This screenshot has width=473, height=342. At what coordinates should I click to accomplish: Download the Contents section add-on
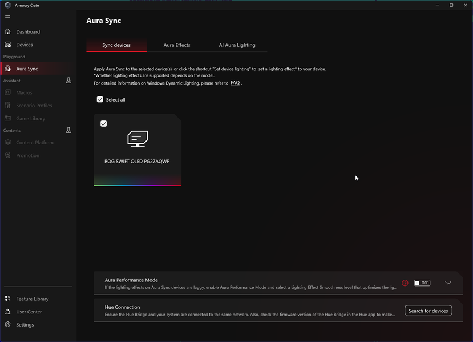(x=68, y=130)
